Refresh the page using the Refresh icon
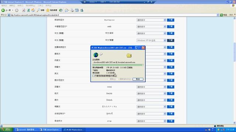This screenshot has width=236, height=132. (x=28, y=10)
